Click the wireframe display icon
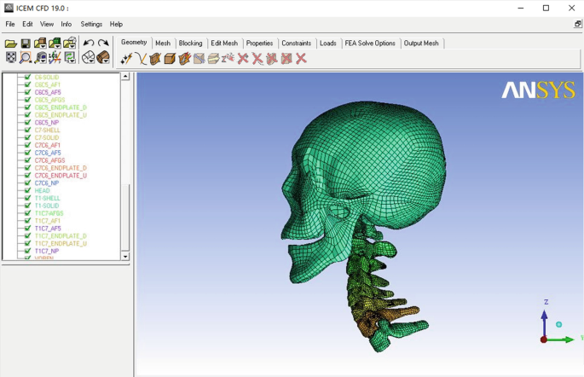Viewport: 584px width, 377px height. (89, 58)
